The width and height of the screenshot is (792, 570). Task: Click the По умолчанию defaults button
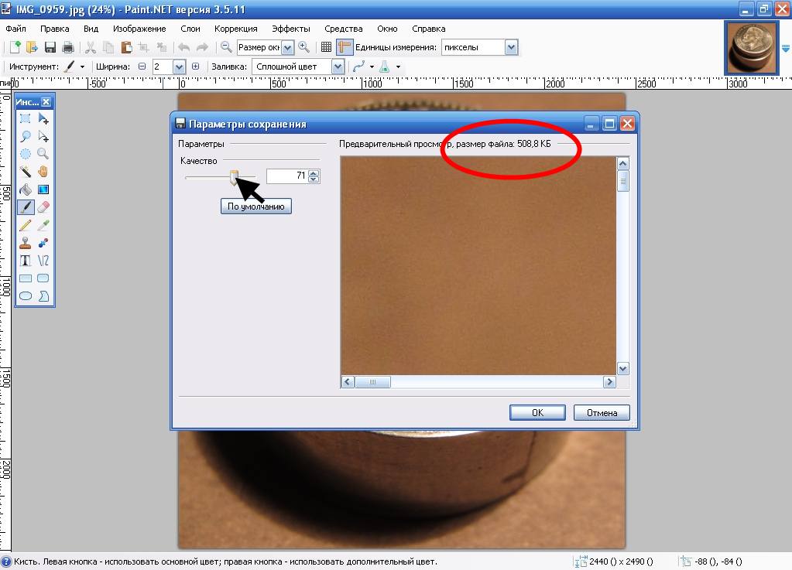256,206
